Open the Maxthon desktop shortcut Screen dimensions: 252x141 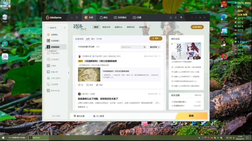point(224,32)
